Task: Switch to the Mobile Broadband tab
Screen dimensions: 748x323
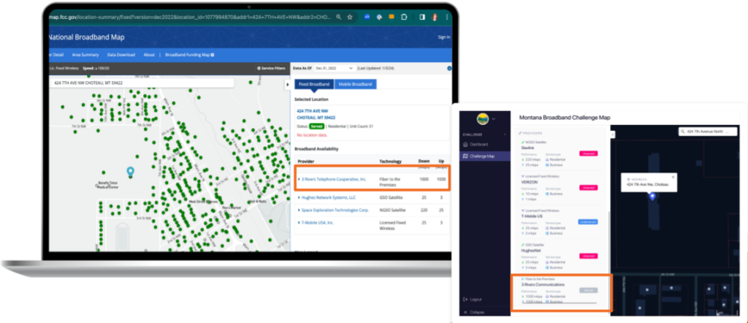Action: click(x=356, y=85)
